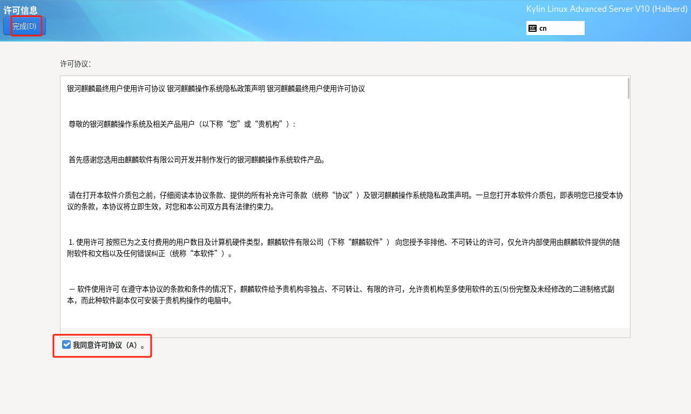
Task: Toggle the 我同意许可协议 checkbox
Action: tap(66, 344)
